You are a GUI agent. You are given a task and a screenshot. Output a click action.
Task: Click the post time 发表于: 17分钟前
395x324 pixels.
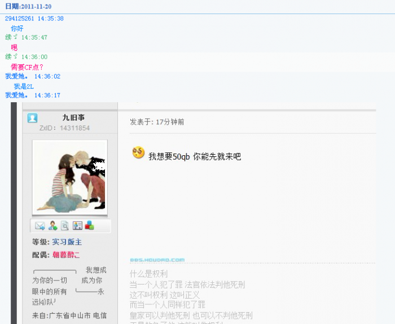(157, 122)
